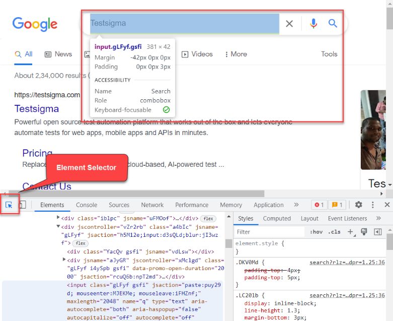Open the search Tools button

pos(329,54)
